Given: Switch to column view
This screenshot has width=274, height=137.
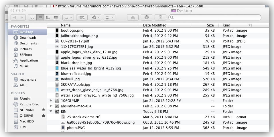Looking at the screenshot, I should point(48,17).
